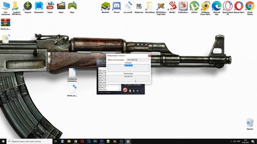Show hidden tray icons with the chevron
Viewport: 257px width, 144px height.
tap(231, 141)
